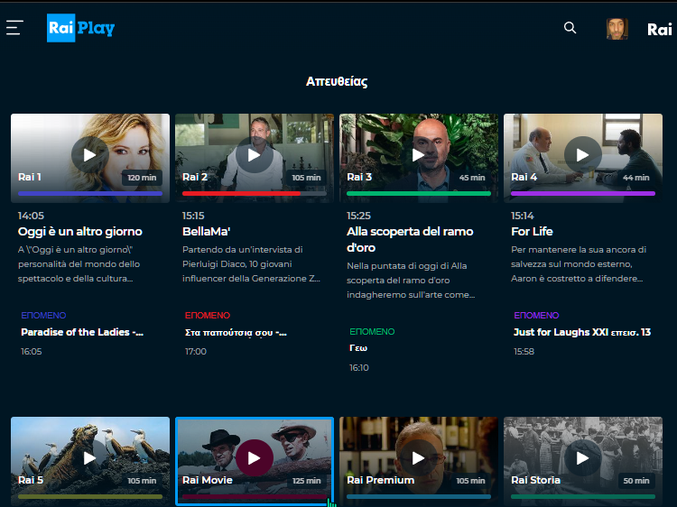Click the Rai Premium channel label

tap(380, 480)
